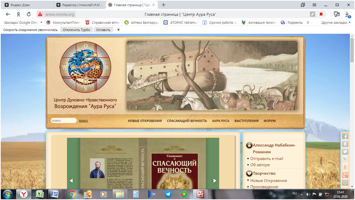This screenshot has height=200, width=355.
Task: Click page scrollbar up arrow
Action: 352,36
